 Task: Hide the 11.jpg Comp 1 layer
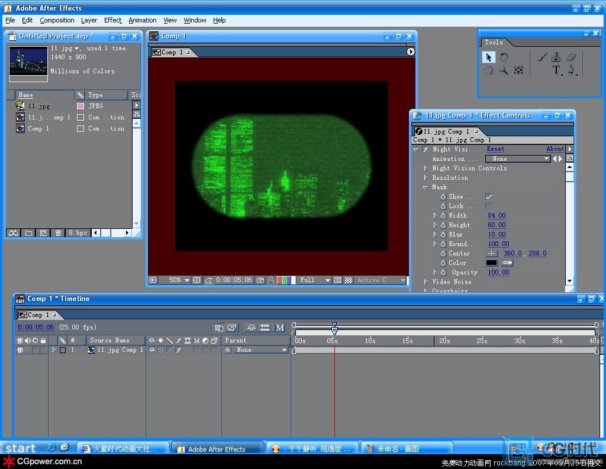[20, 350]
